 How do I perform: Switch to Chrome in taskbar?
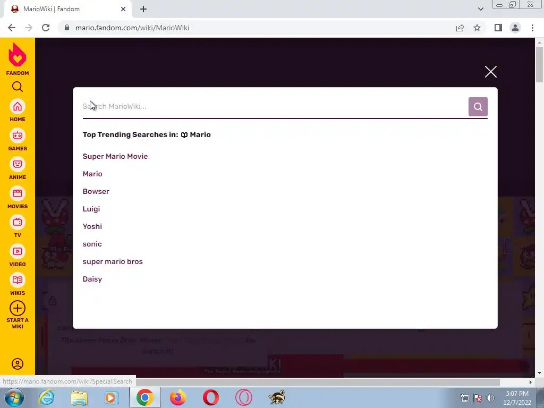click(144, 397)
